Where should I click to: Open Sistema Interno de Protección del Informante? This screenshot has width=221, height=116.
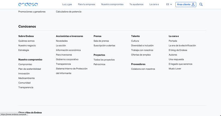click(x=71, y=71)
